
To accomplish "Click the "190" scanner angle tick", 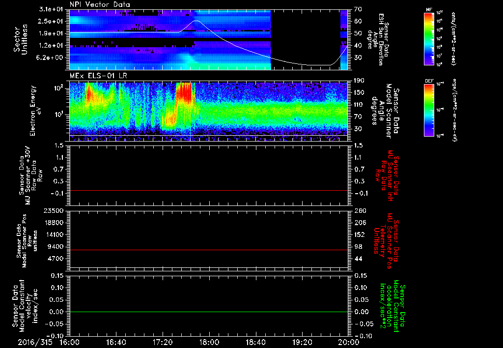I will tap(359, 81).
